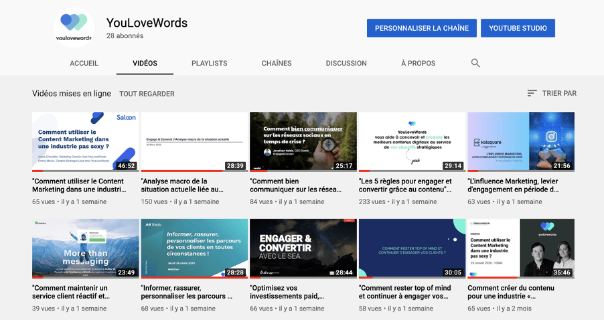Play the réseaux sociaux crise video thumbnail

303,141
